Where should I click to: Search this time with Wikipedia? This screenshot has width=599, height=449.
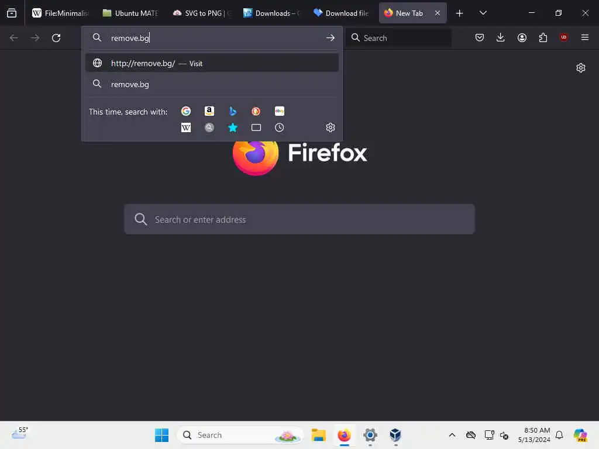click(186, 127)
